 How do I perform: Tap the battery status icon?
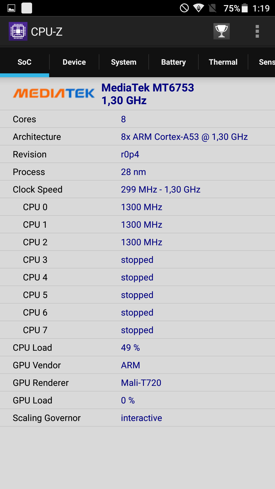tap(245, 8)
